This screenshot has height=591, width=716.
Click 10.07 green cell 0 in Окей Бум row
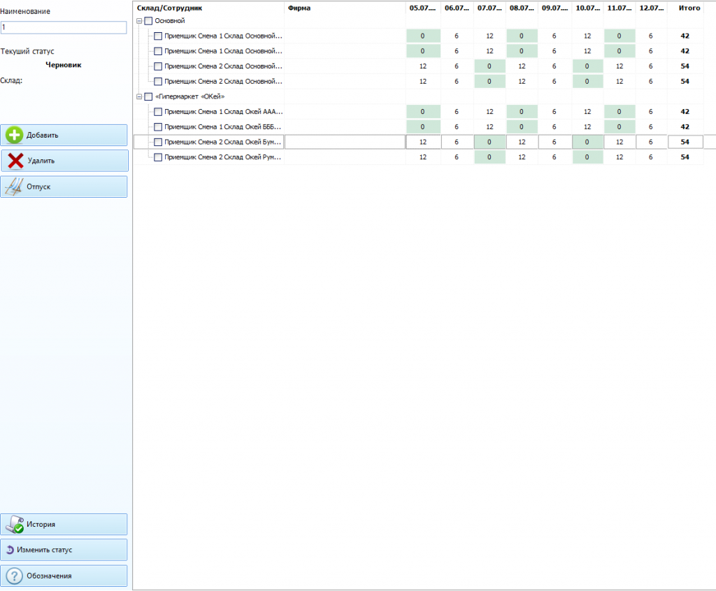(x=587, y=142)
